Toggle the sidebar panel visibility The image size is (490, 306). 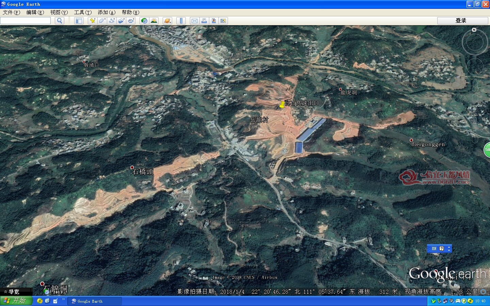pos(79,21)
